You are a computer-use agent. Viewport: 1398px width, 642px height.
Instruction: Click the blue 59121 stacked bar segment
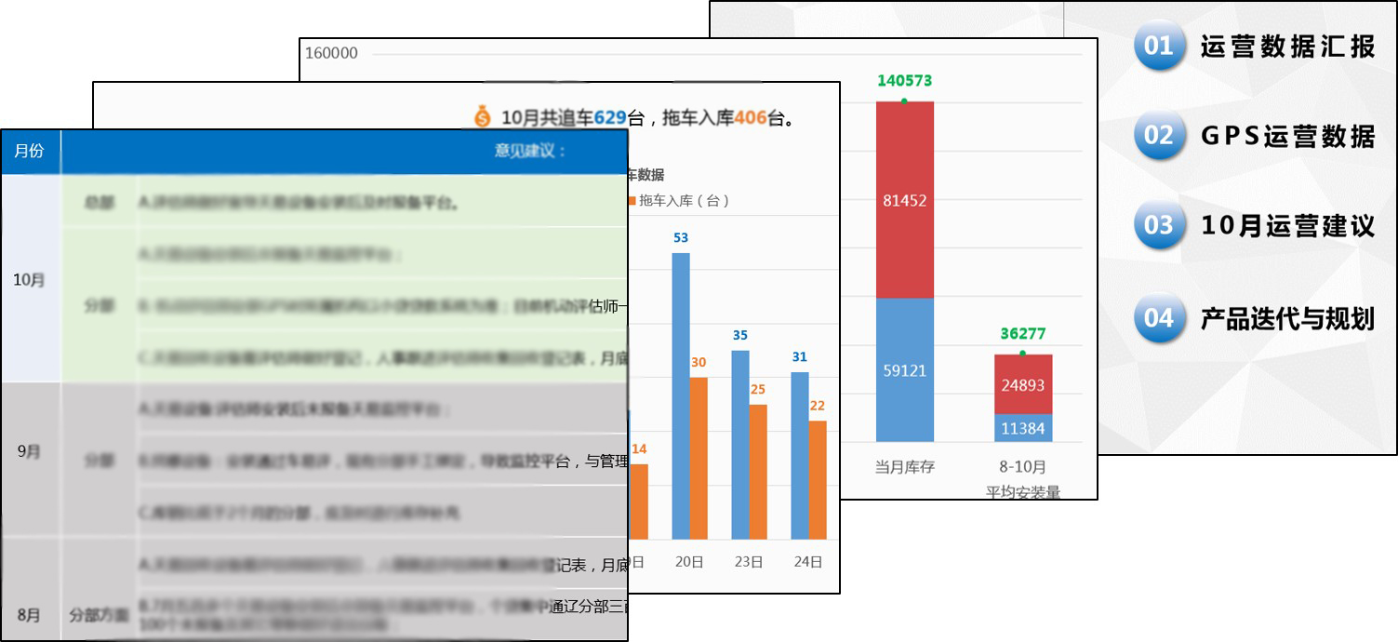904,370
